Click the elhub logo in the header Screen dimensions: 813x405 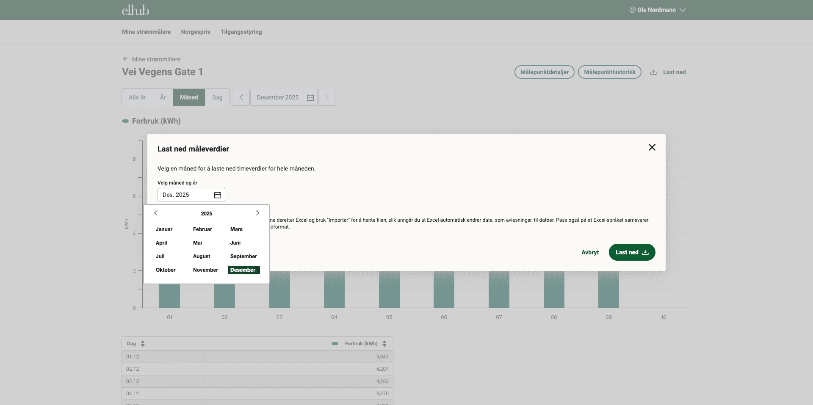135,10
